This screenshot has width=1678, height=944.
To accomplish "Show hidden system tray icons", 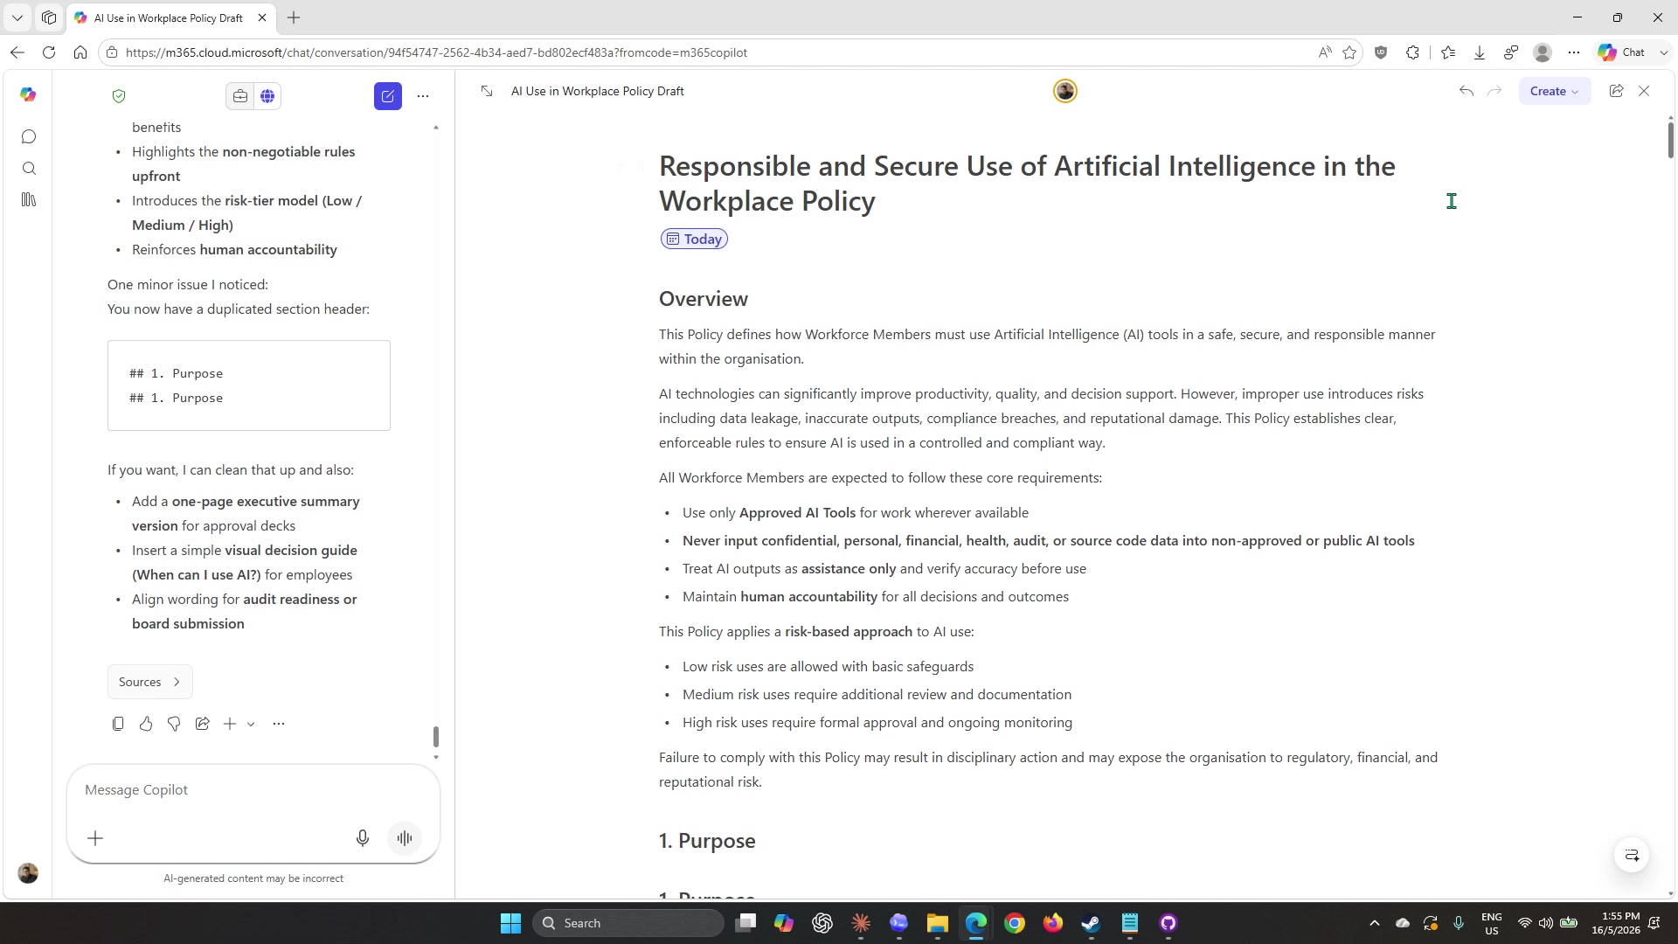I will point(1374,923).
